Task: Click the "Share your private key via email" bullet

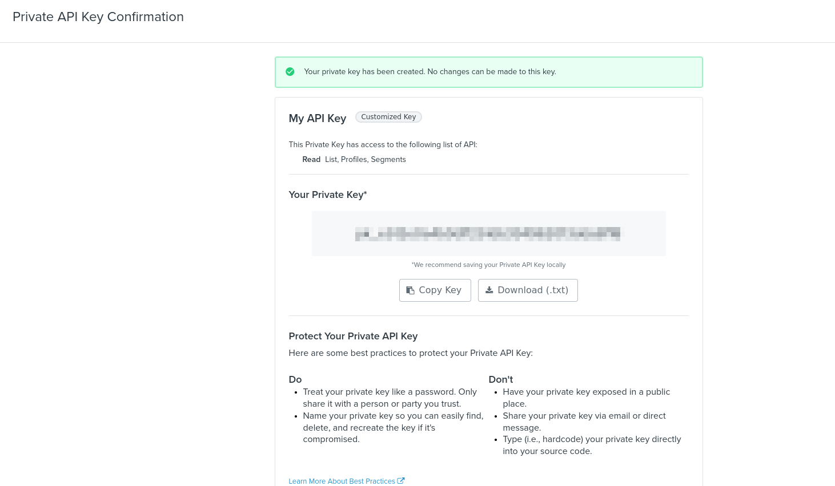Action: tap(584, 422)
